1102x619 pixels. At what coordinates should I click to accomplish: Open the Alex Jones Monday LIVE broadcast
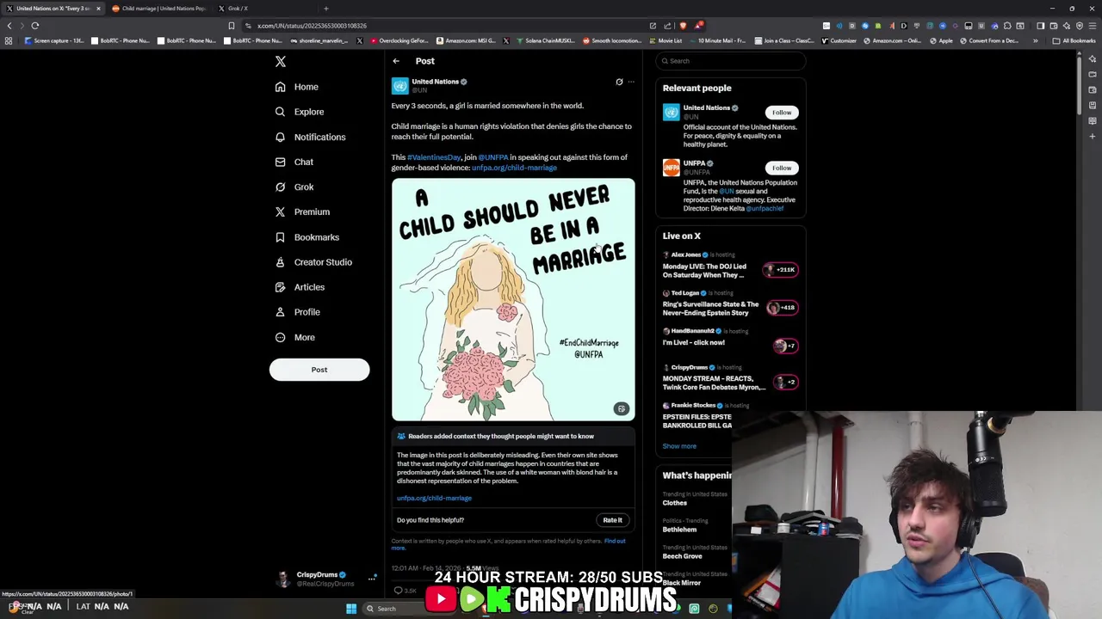point(731,267)
